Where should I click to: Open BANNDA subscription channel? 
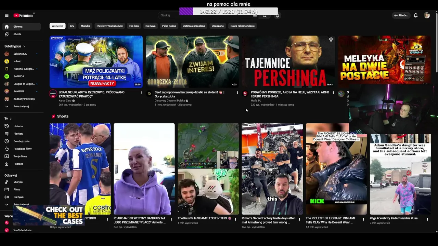[21, 76]
